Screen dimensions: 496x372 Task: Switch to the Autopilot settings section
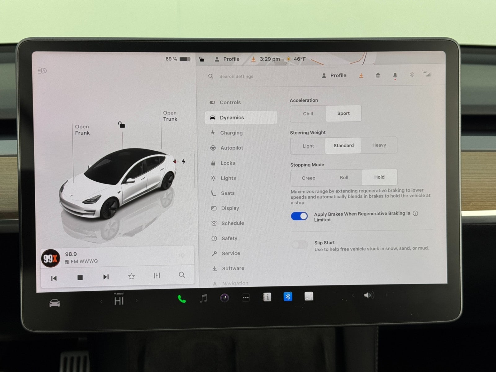[232, 148]
